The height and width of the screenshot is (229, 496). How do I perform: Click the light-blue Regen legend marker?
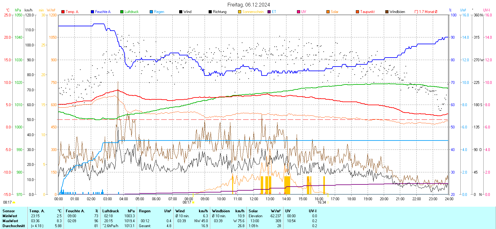(x=151, y=12)
